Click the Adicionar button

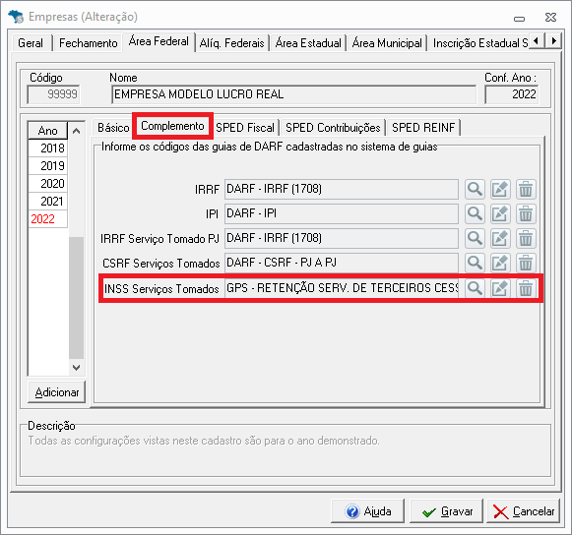pos(56,392)
